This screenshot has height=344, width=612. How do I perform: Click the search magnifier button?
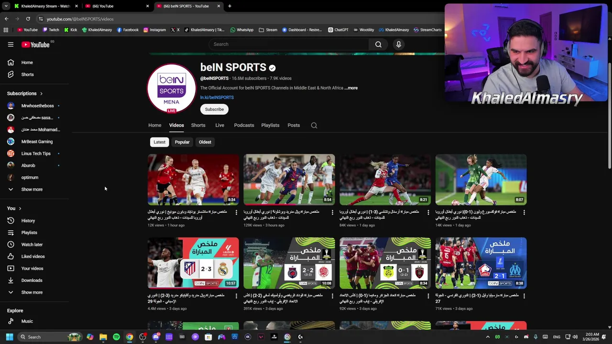coord(378,44)
